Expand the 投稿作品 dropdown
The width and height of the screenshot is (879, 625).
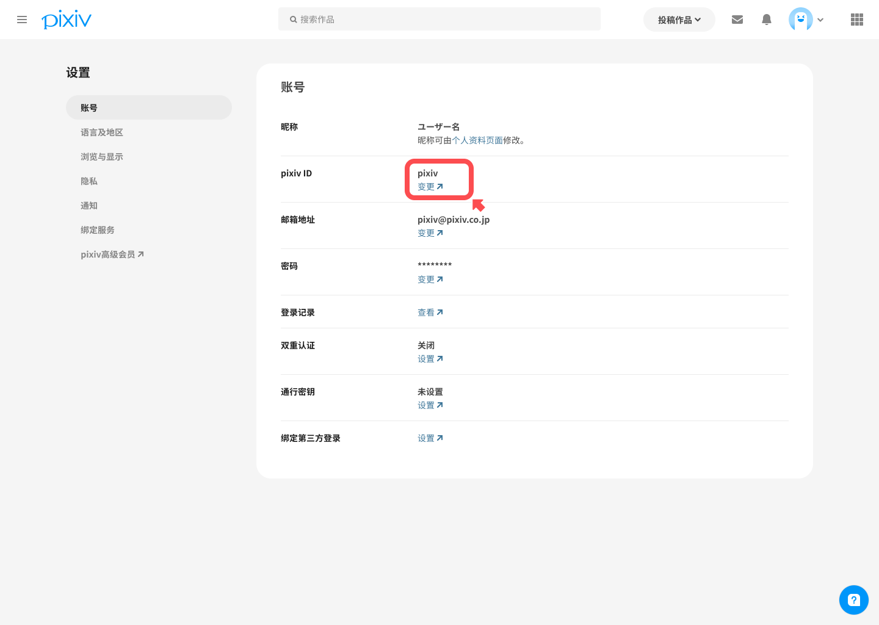pos(679,20)
